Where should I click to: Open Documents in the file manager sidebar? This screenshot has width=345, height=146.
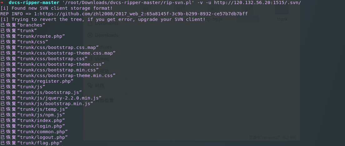click(107, 23)
